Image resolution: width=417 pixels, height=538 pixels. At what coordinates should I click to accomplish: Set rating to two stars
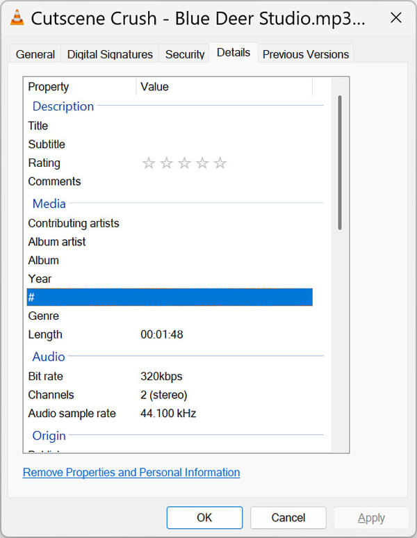pyautogui.click(x=167, y=163)
